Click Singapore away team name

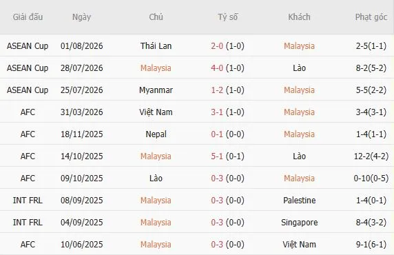299,223
